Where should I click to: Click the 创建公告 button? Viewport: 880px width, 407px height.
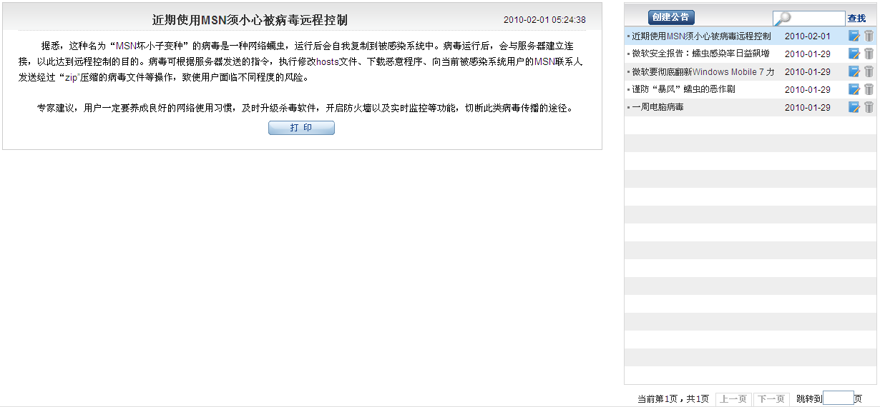click(671, 17)
